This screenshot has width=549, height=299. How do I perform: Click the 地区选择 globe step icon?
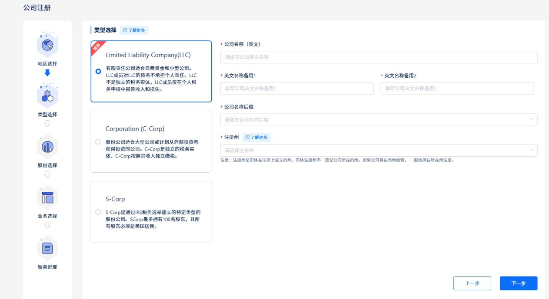coord(47,44)
